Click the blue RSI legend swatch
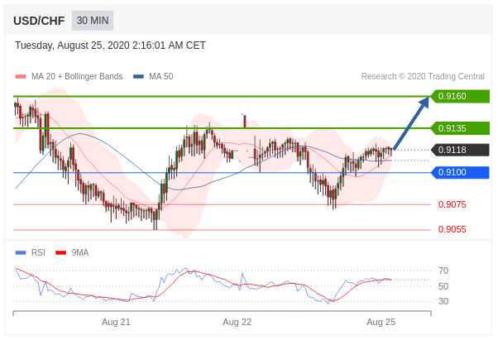Screen dimensions: 498x340 point(21,252)
